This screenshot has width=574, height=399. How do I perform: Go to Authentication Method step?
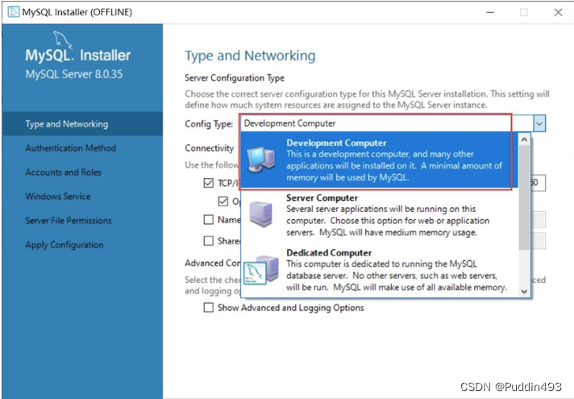coord(71,148)
